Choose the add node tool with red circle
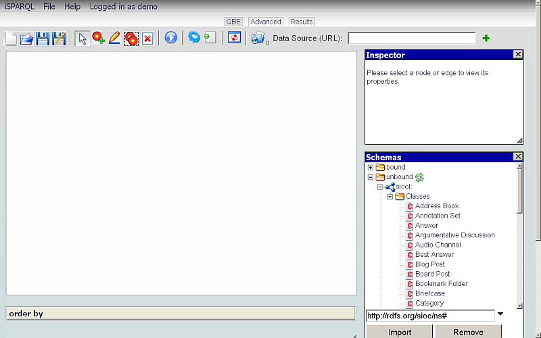The width and height of the screenshot is (541, 338). pos(98,39)
